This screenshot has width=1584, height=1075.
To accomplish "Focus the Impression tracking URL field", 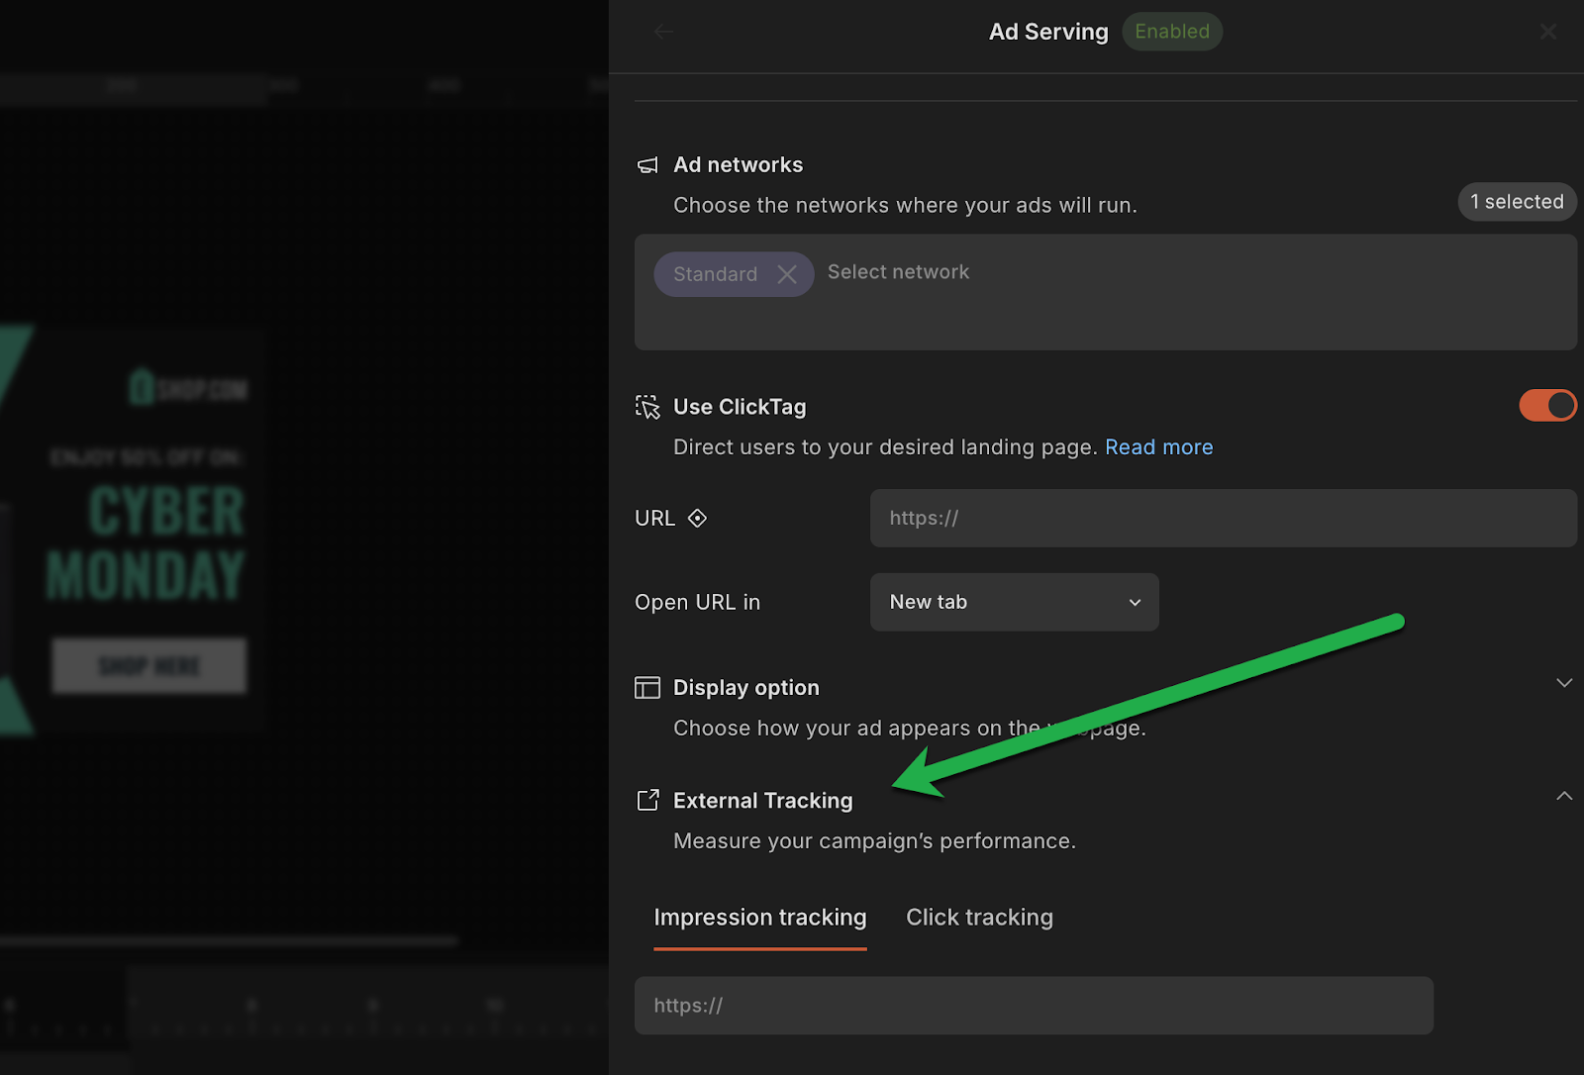I will click(1033, 1006).
